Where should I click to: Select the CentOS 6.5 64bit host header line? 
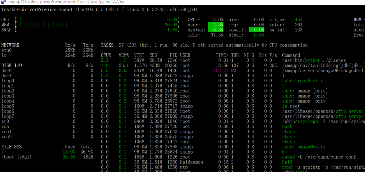(x=100, y=10)
